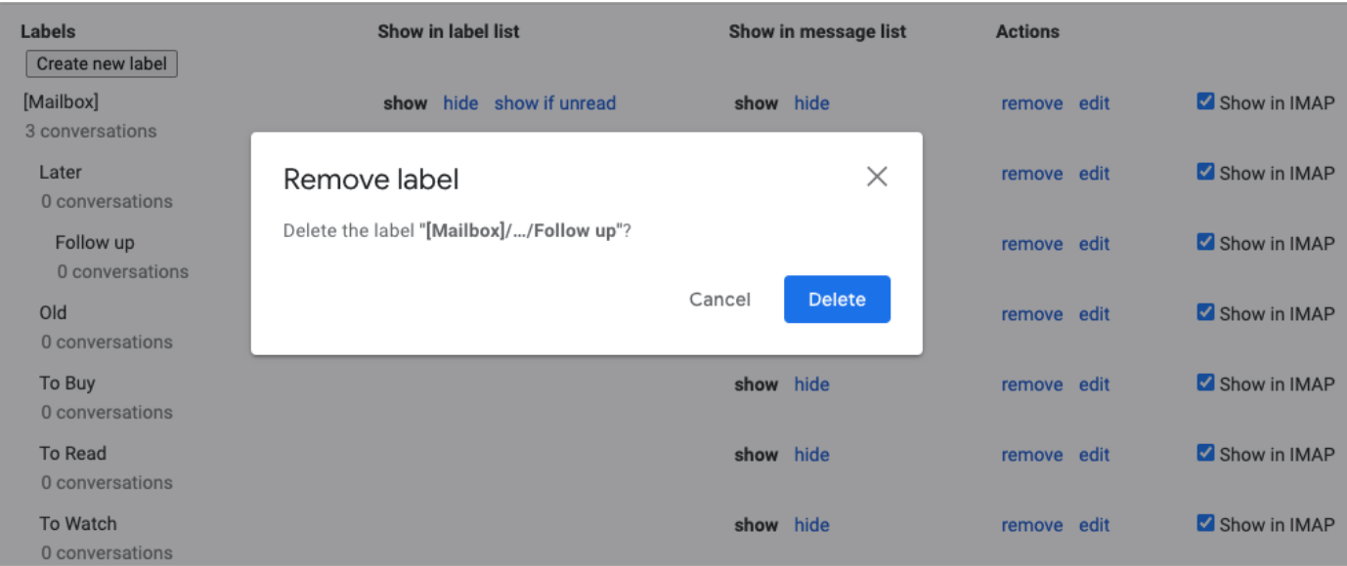Hide [Mailbox] in the message list

[811, 103]
